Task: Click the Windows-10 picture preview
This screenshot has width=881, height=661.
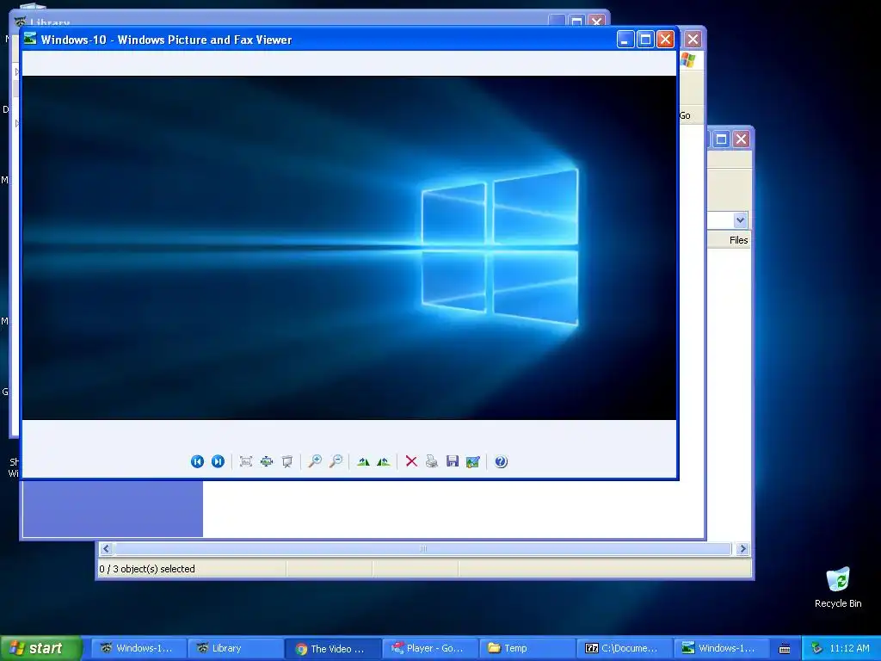Action: point(349,248)
